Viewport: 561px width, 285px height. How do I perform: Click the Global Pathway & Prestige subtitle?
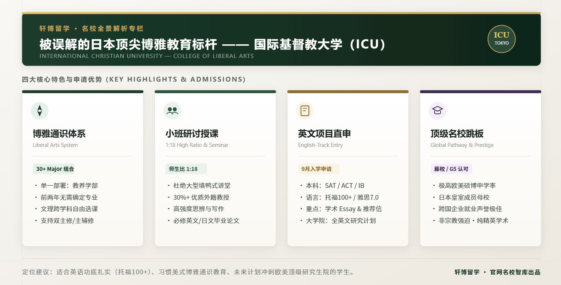point(462,145)
